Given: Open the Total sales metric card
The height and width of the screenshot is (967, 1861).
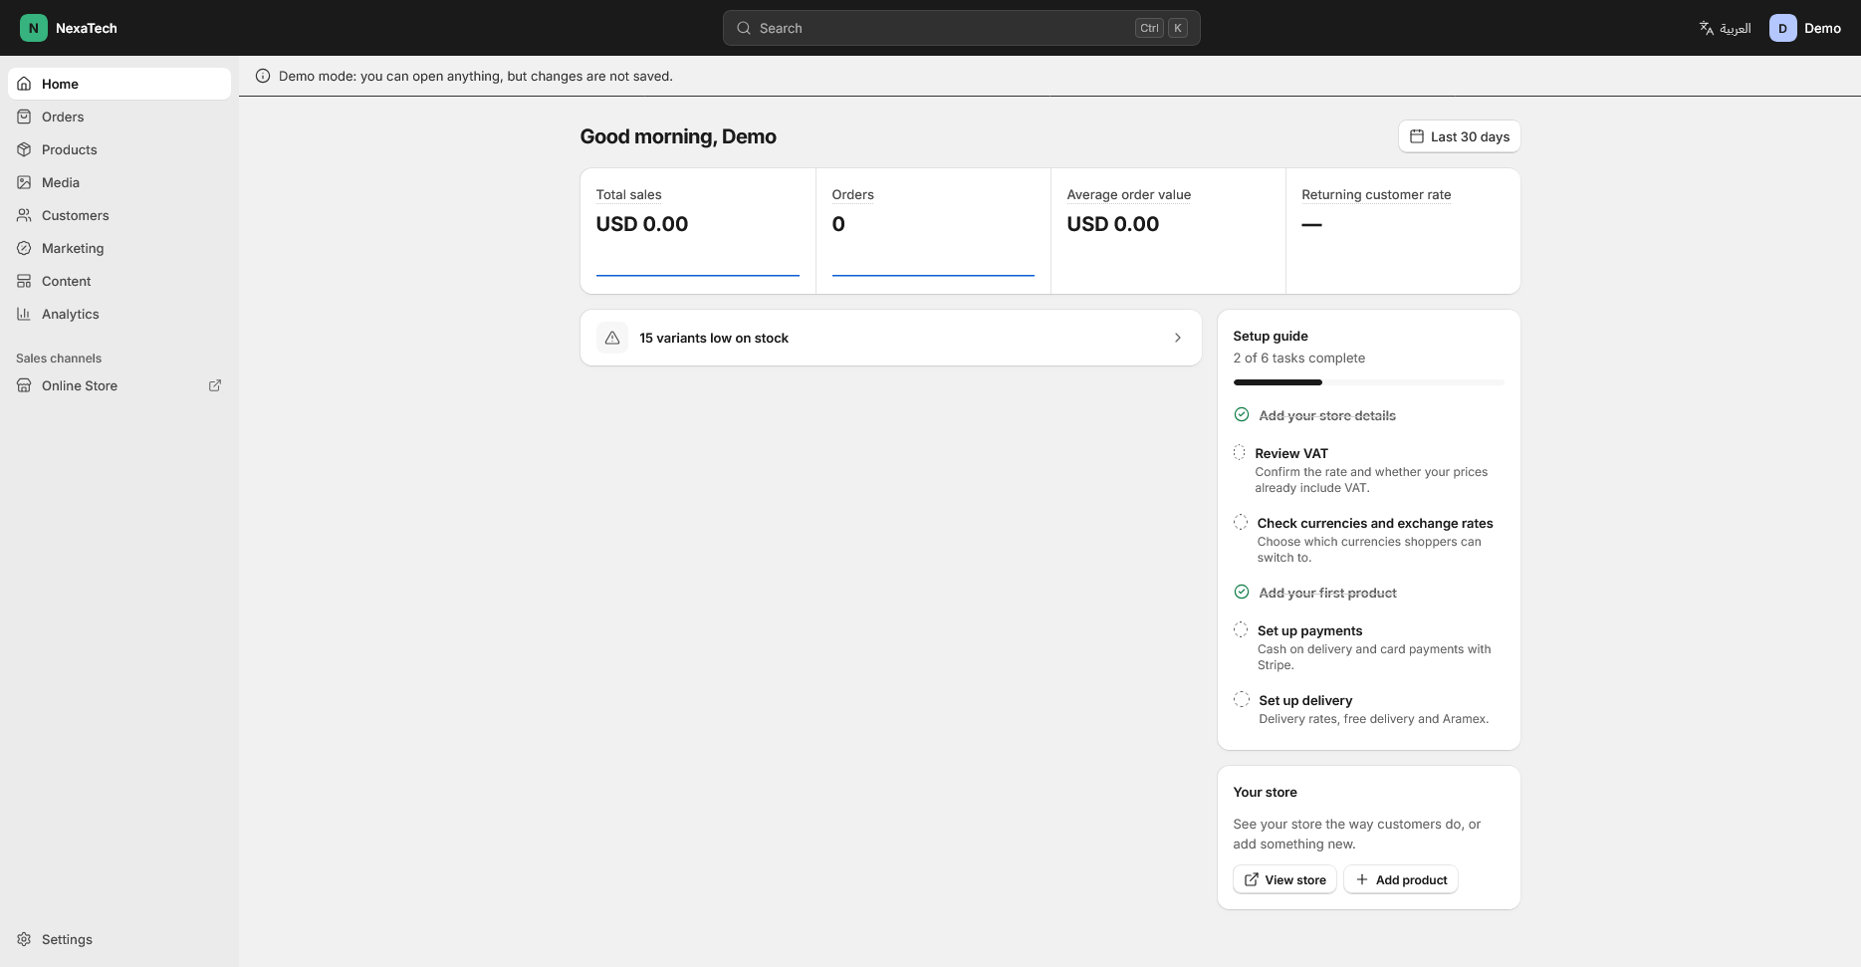Looking at the screenshot, I should pos(698,231).
